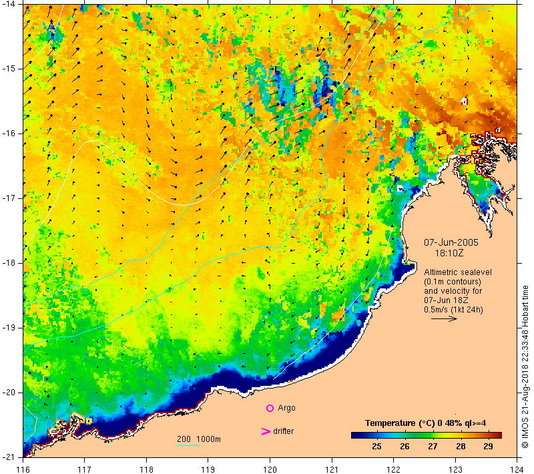Viewport: 534px width, 474px height.
Task: Click longitude axis label '118'
Action: point(146,469)
